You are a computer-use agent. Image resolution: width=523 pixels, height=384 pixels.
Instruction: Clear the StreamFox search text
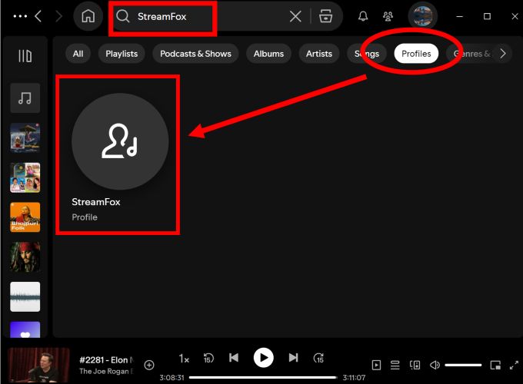(x=295, y=16)
